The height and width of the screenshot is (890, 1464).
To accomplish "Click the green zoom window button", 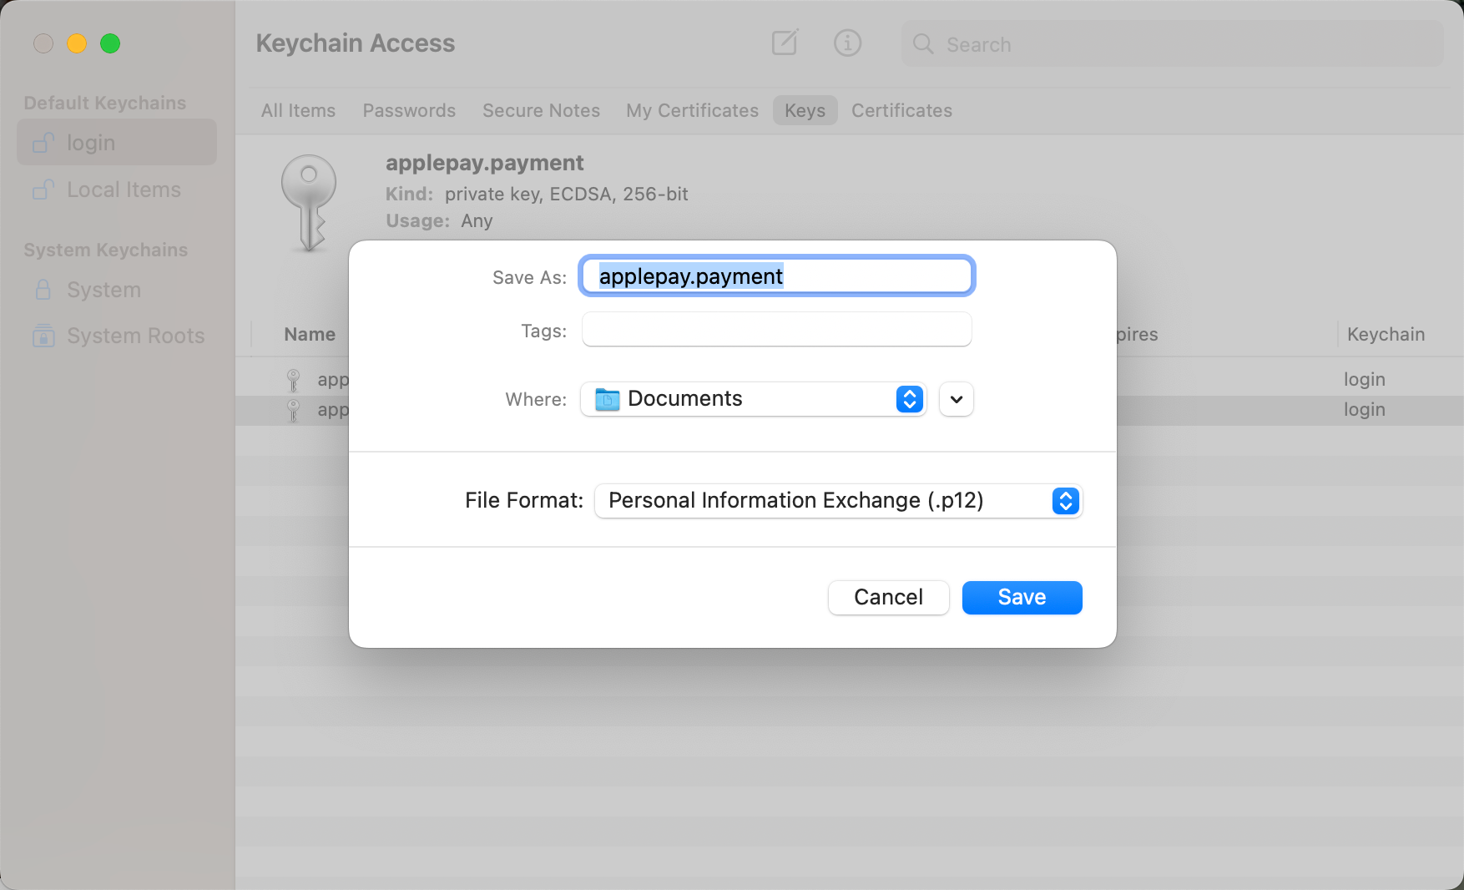I will click(110, 43).
